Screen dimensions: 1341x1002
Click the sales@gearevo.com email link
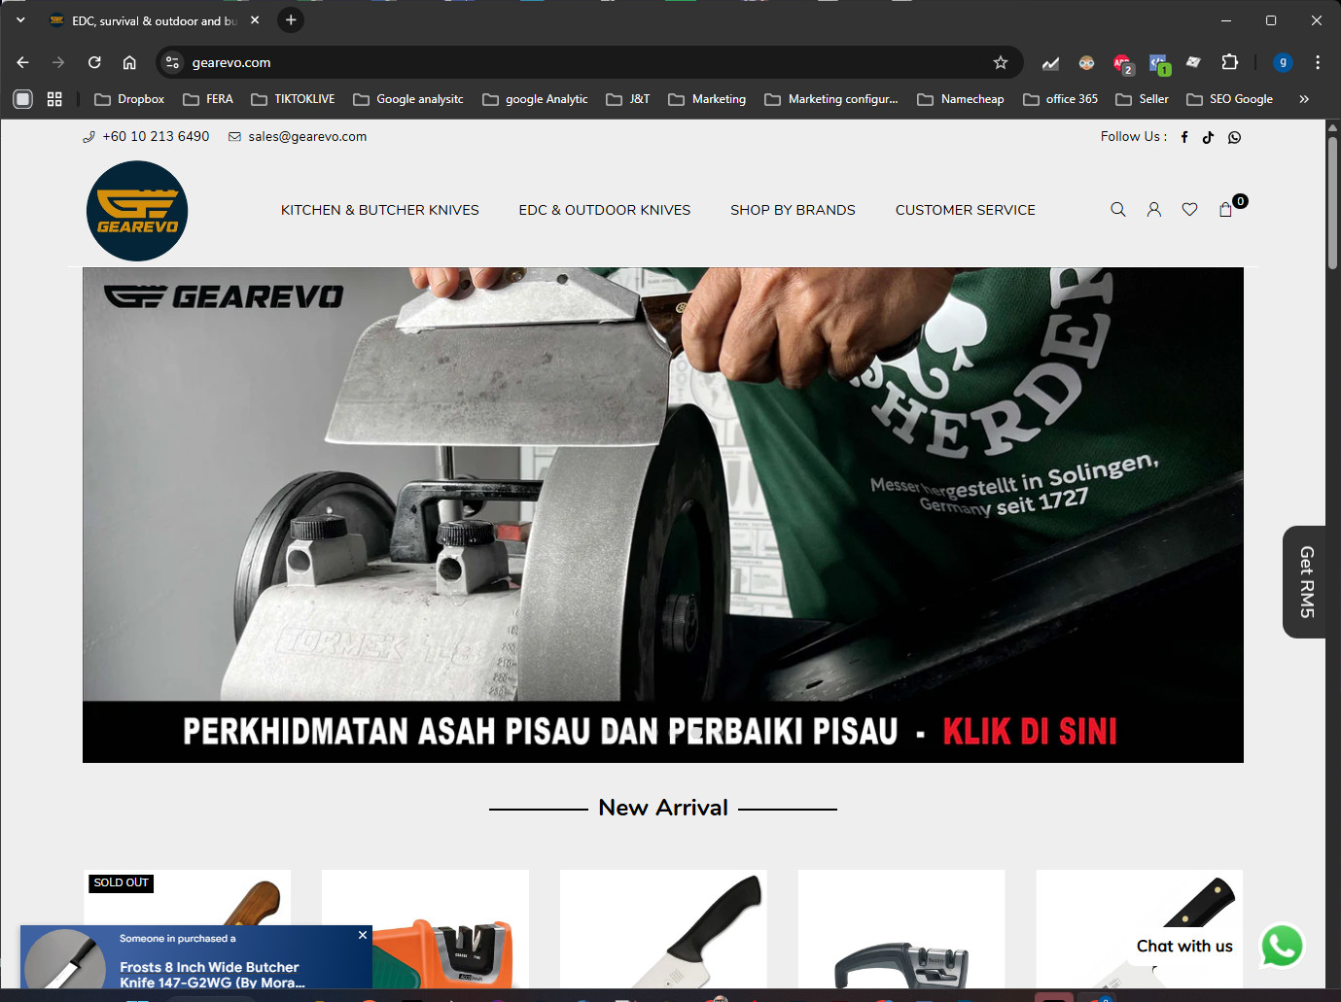click(x=307, y=137)
